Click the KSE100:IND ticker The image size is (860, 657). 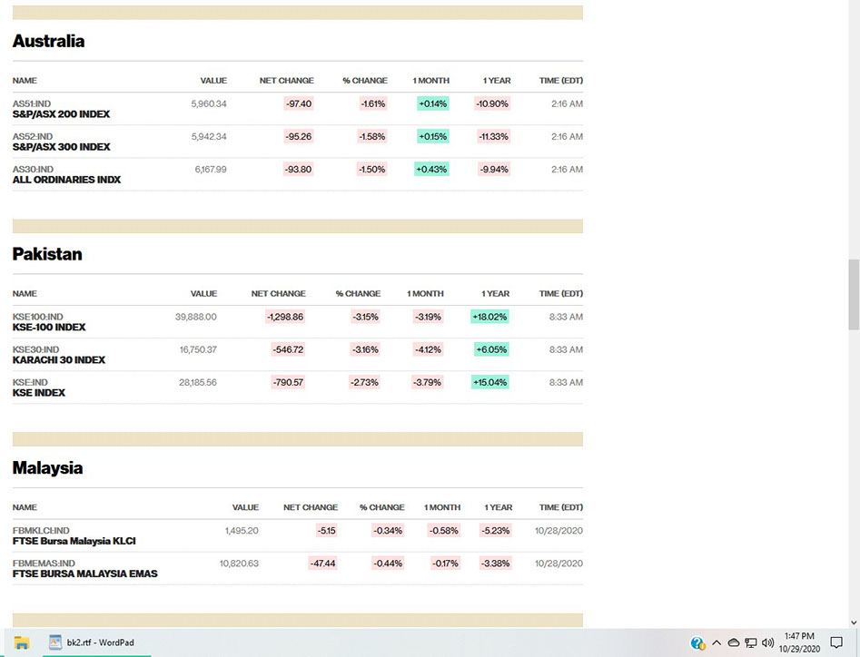pos(38,317)
